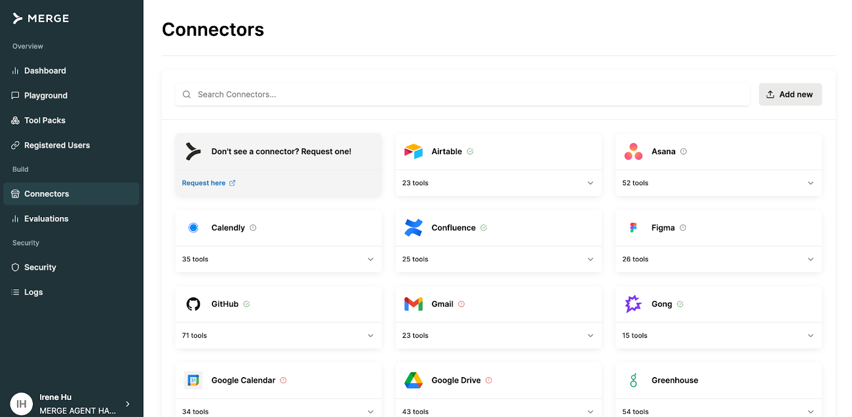Click the Asana logo icon
The height and width of the screenshot is (417, 852).
click(x=633, y=152)
